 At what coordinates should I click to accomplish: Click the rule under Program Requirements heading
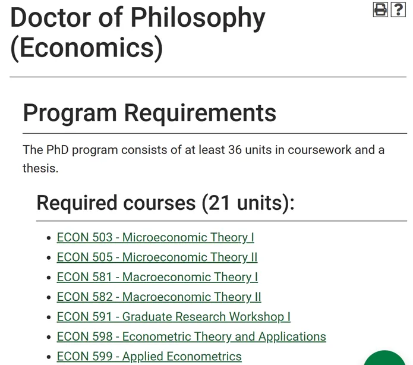point(215,134)
